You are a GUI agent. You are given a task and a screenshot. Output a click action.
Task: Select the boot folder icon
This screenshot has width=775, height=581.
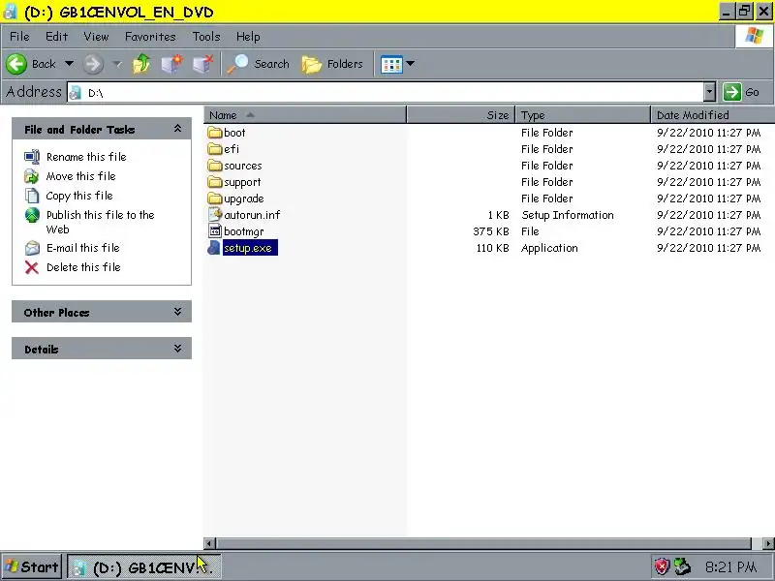(x=215, y=133)
